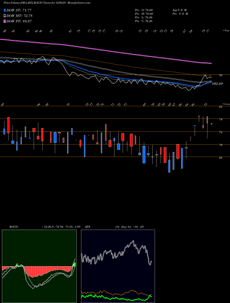The width and height of the screenshot is (230, 303).
Task: Click the 78 axis label on candlestick chart
Action: coord(220,120)
